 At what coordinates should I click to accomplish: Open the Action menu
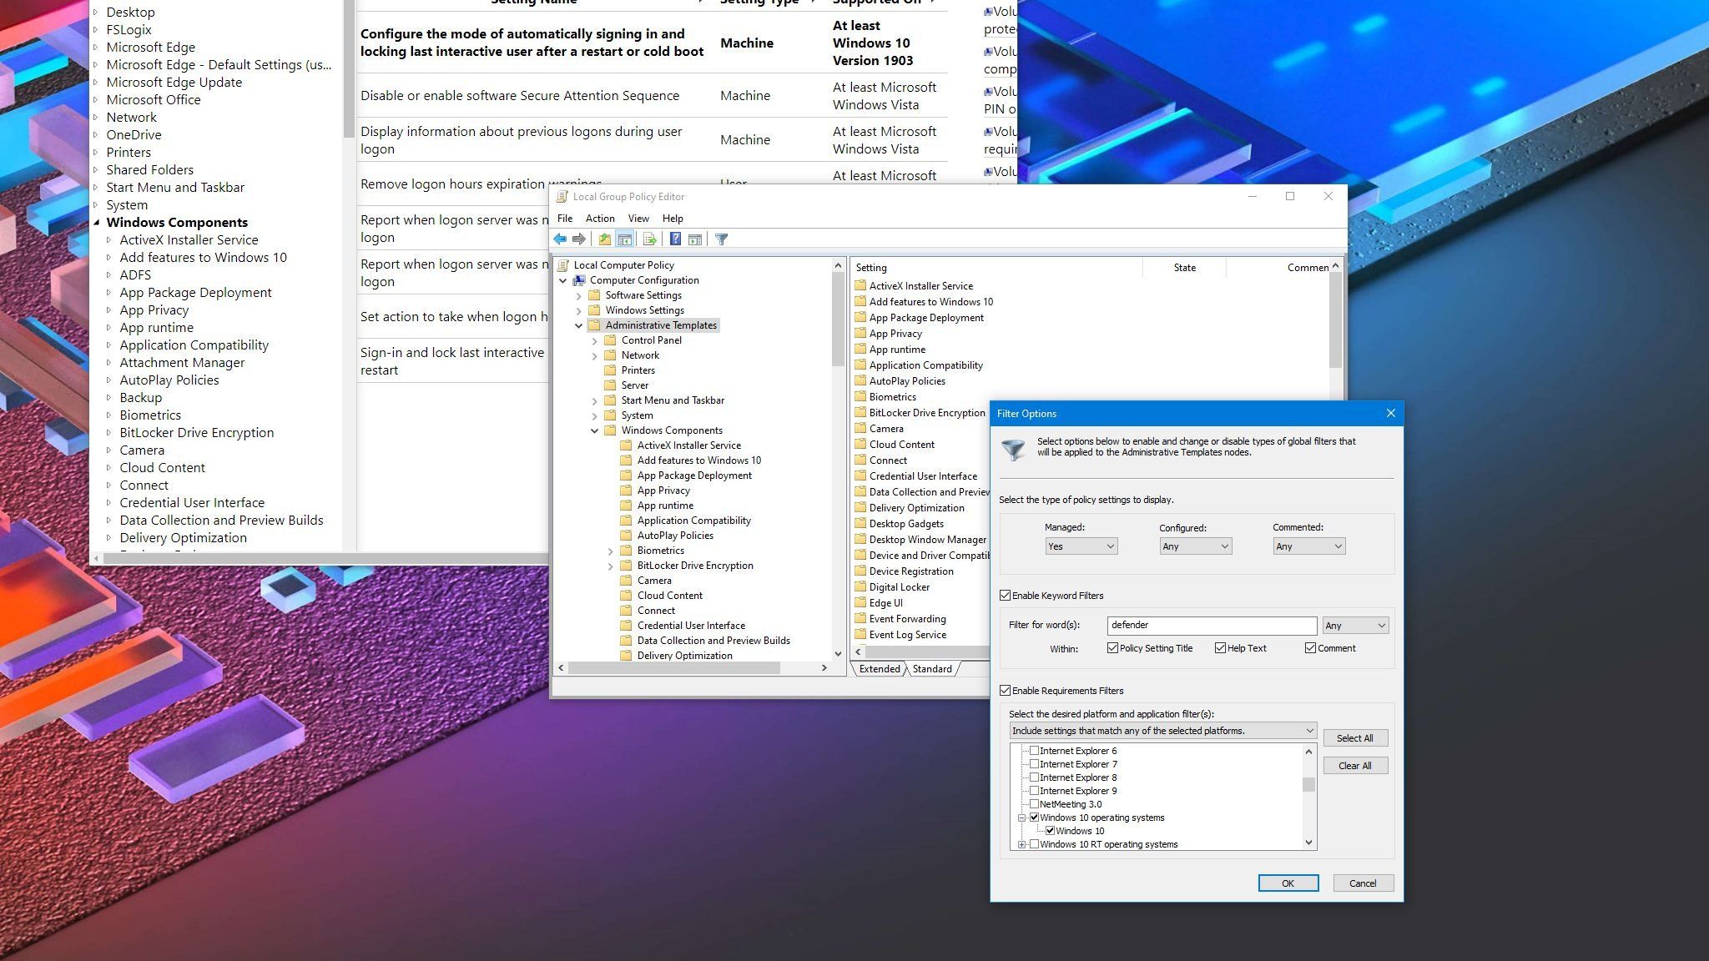[599, 219]
